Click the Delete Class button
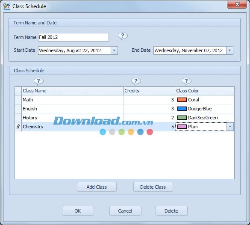 (x=153, y=187)
